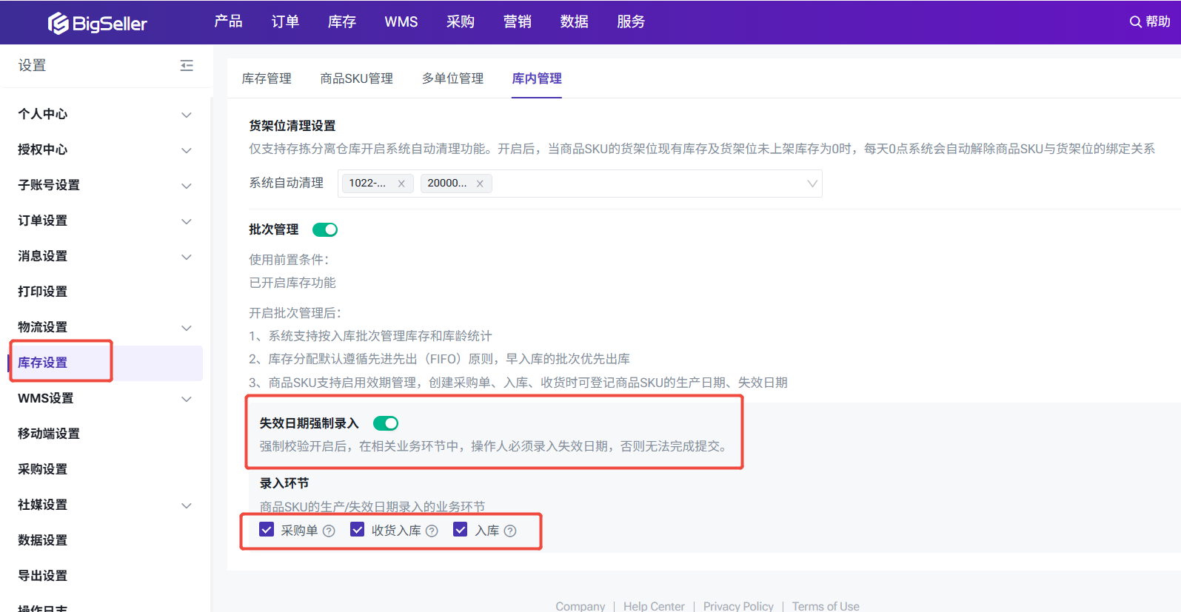Open the Privacy Policy footer link
This screenshot has width=1181, height=612.
[738, 606]
